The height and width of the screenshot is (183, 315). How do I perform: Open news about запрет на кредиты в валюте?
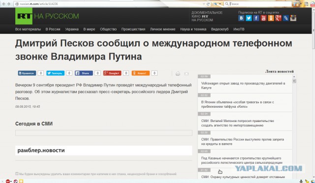coord(243,142)
